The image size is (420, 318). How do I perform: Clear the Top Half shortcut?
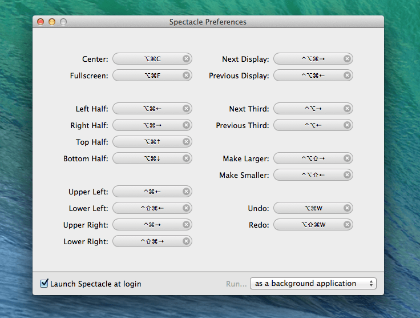pyautogui.click(x=186, y=142)
